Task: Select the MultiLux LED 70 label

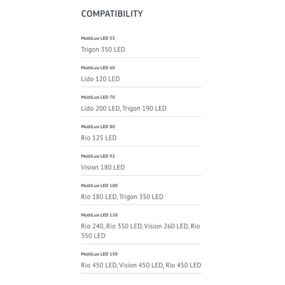Action: pyautogui.click(x=98, y=97)
